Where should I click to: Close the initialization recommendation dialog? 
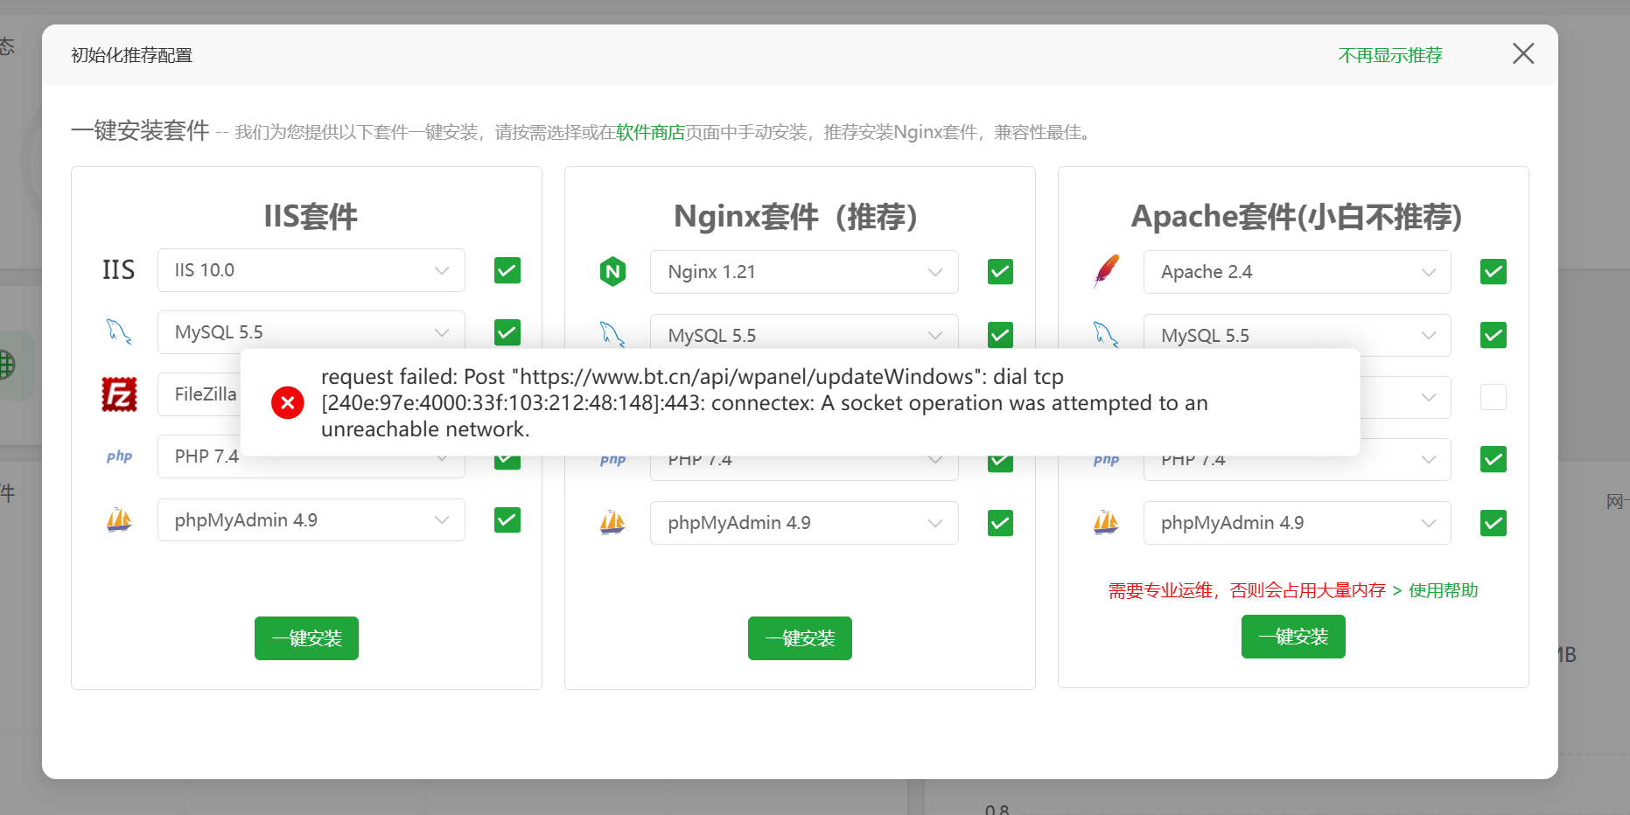pos(1523,54)
